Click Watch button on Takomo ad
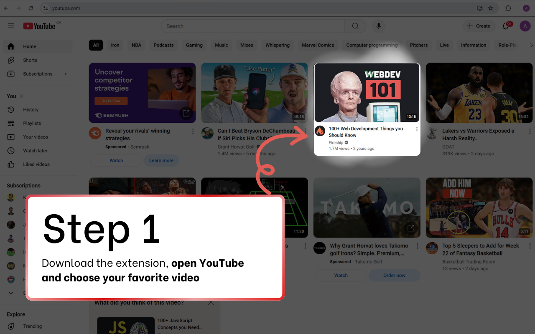The width and height of the screenshot is (535, 334). pyautogui.click(x=341, y=275)
